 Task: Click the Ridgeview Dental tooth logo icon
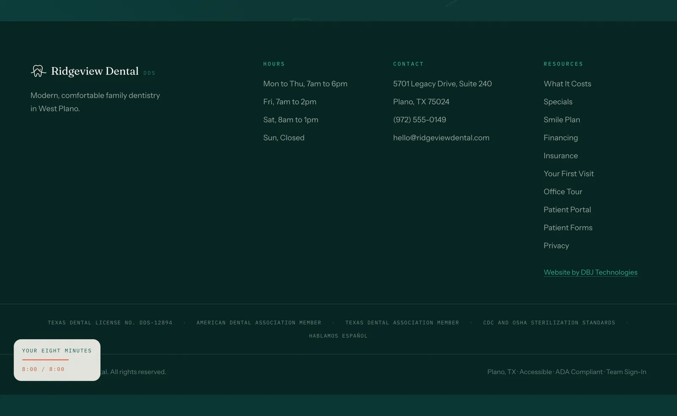[39, 71]
